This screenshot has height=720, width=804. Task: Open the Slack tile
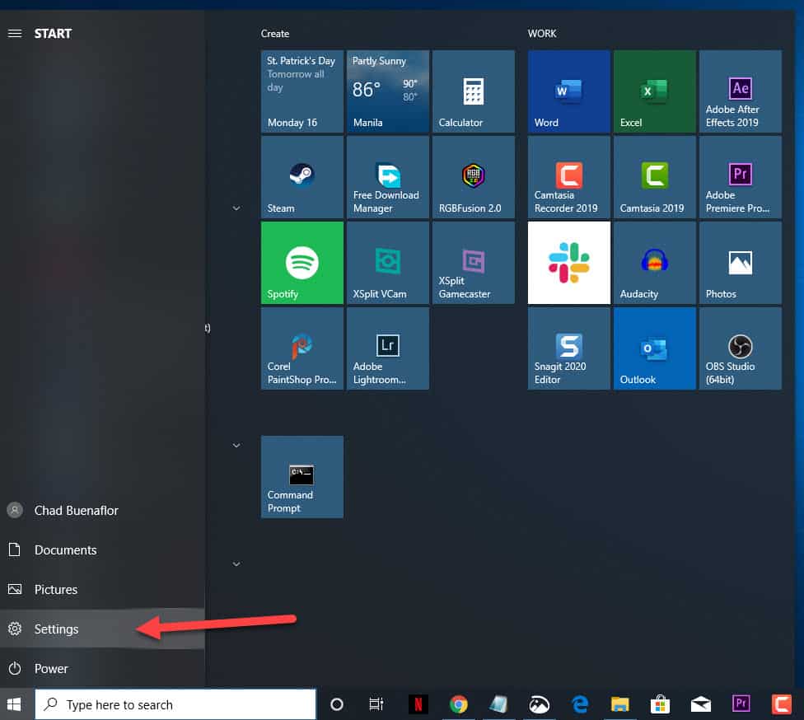(x=568, y=263)
